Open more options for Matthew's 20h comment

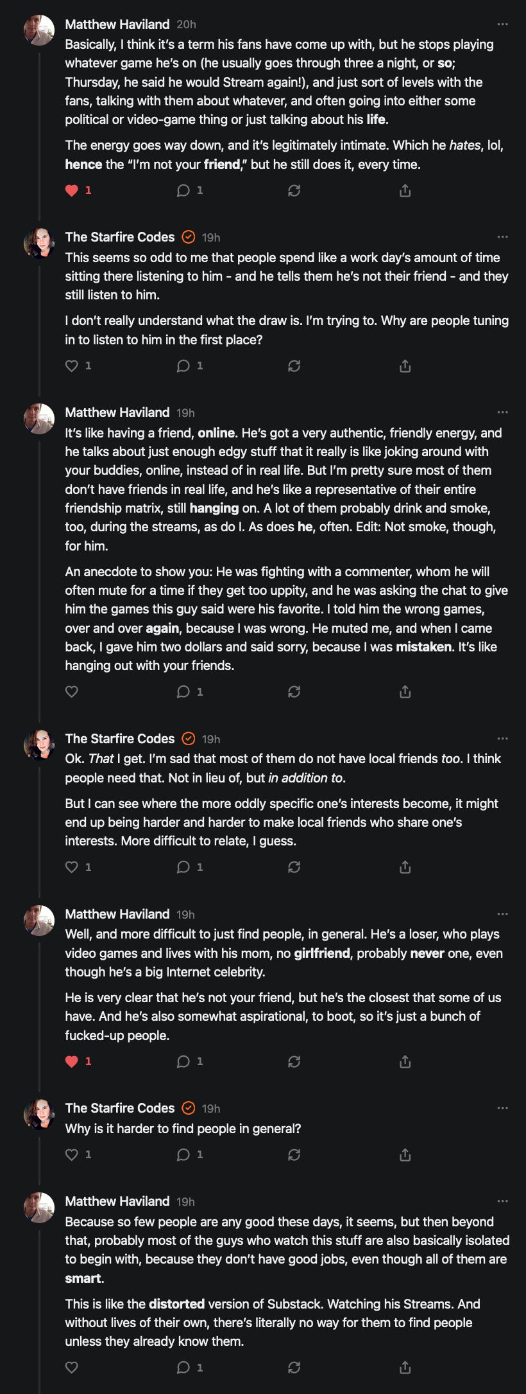pos(502,24)
